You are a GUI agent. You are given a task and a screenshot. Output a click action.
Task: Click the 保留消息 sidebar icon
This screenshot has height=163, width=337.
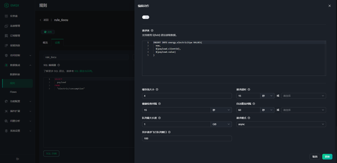pos(7,46)
